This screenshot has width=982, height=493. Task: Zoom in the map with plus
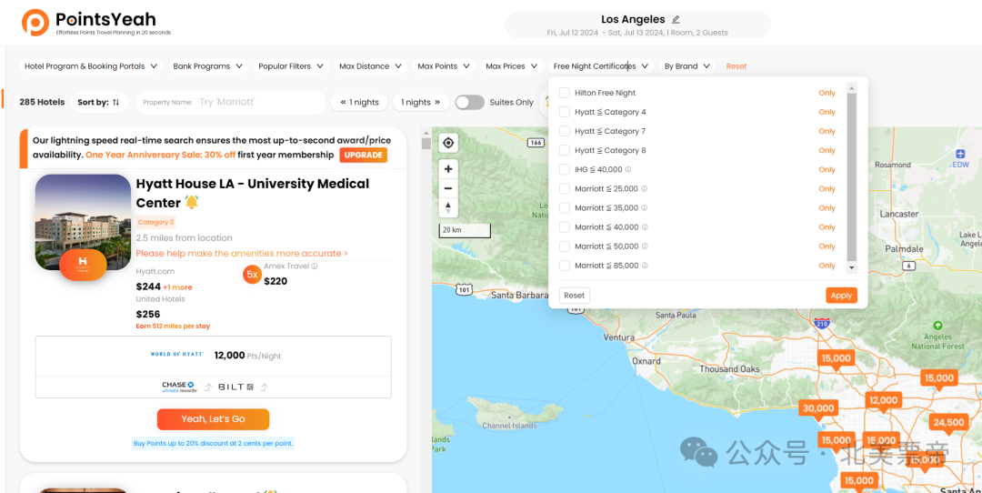(x=448, y=169)
